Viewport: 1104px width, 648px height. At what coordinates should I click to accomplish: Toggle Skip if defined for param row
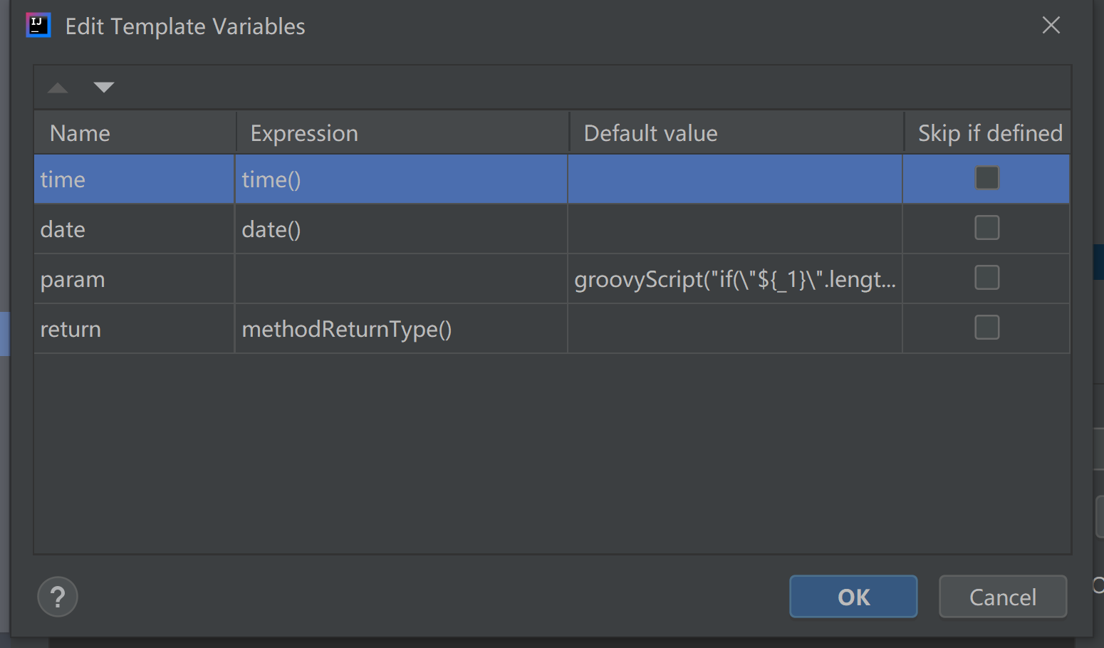click(x=987, y=278)
